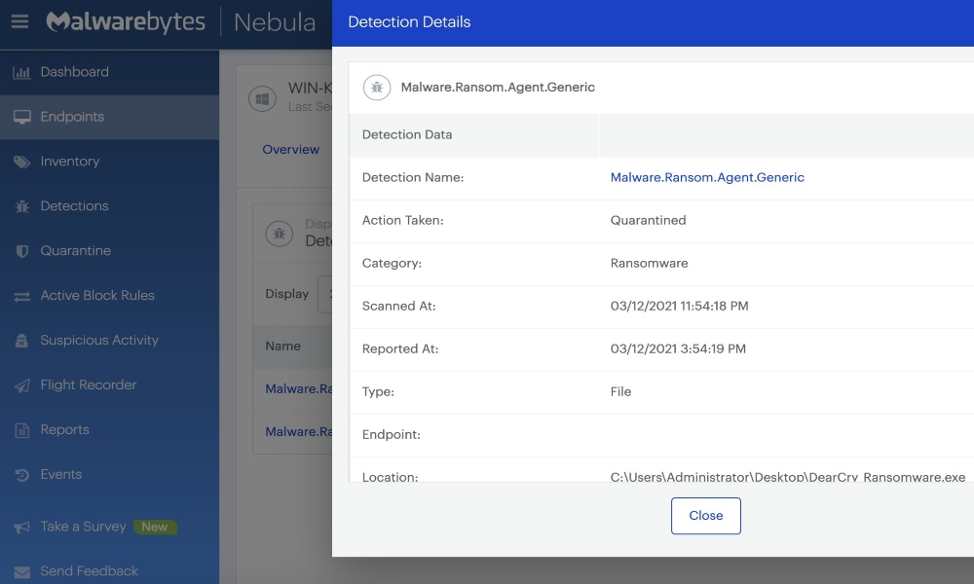Select the File type value

point(620,391)
